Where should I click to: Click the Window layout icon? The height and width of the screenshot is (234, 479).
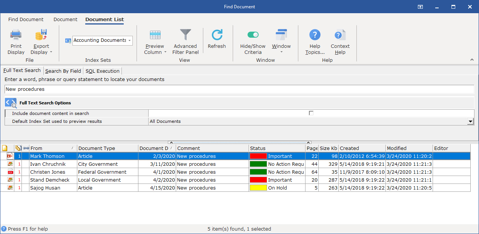pos(281,35)
